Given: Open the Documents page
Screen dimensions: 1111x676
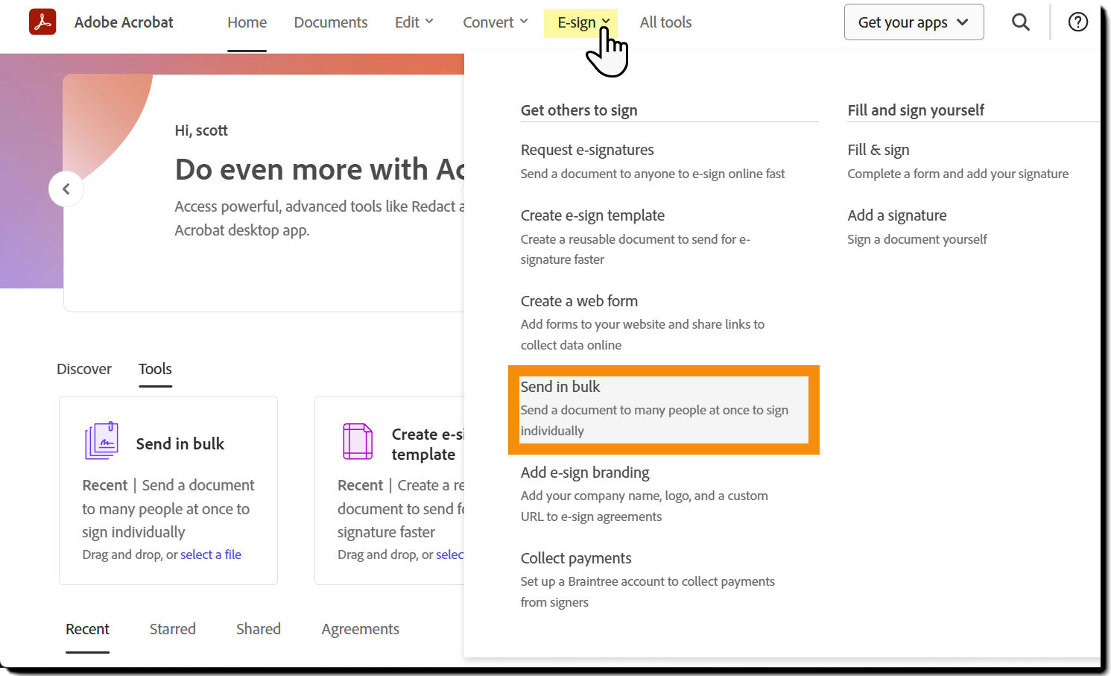Looking at the screenshot, I should (x=331, y=22).
